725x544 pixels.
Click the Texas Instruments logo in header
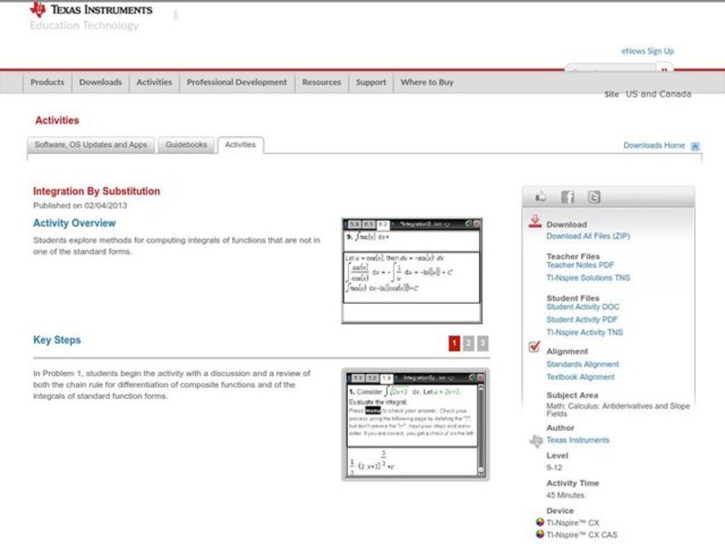point(91,11)
